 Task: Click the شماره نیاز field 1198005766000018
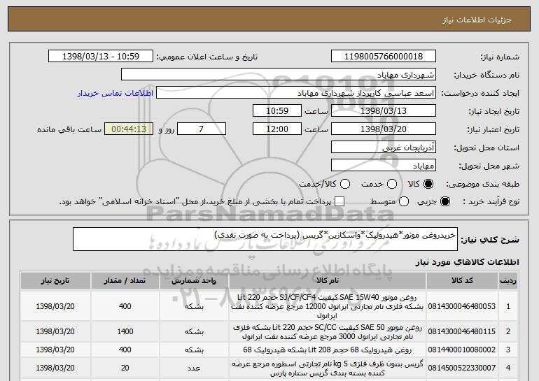pyautogui.click(x=384, y=57)
